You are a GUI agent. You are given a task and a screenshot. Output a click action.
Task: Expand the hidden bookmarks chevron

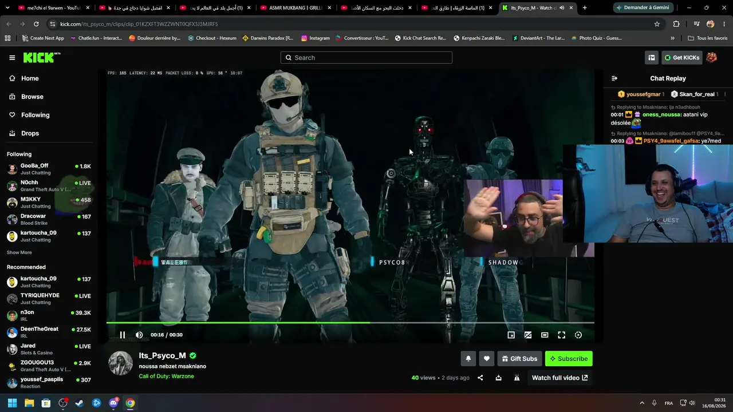point(672,38)
